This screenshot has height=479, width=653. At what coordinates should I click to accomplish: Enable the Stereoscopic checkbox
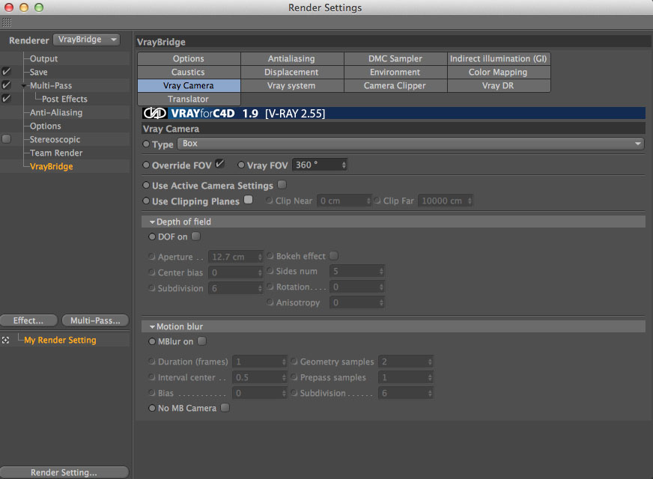coord(6,138)
